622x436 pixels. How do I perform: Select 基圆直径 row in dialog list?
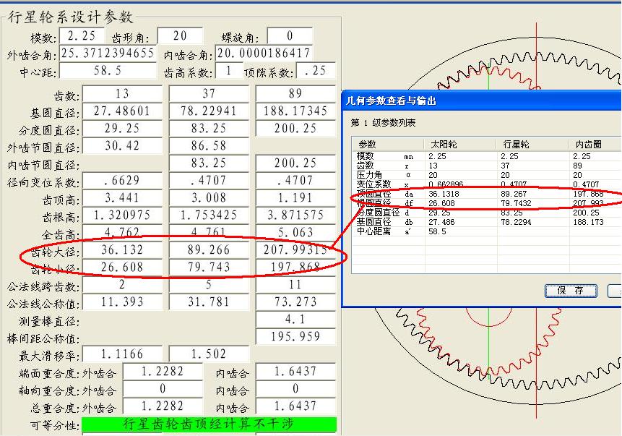point(486,222)
